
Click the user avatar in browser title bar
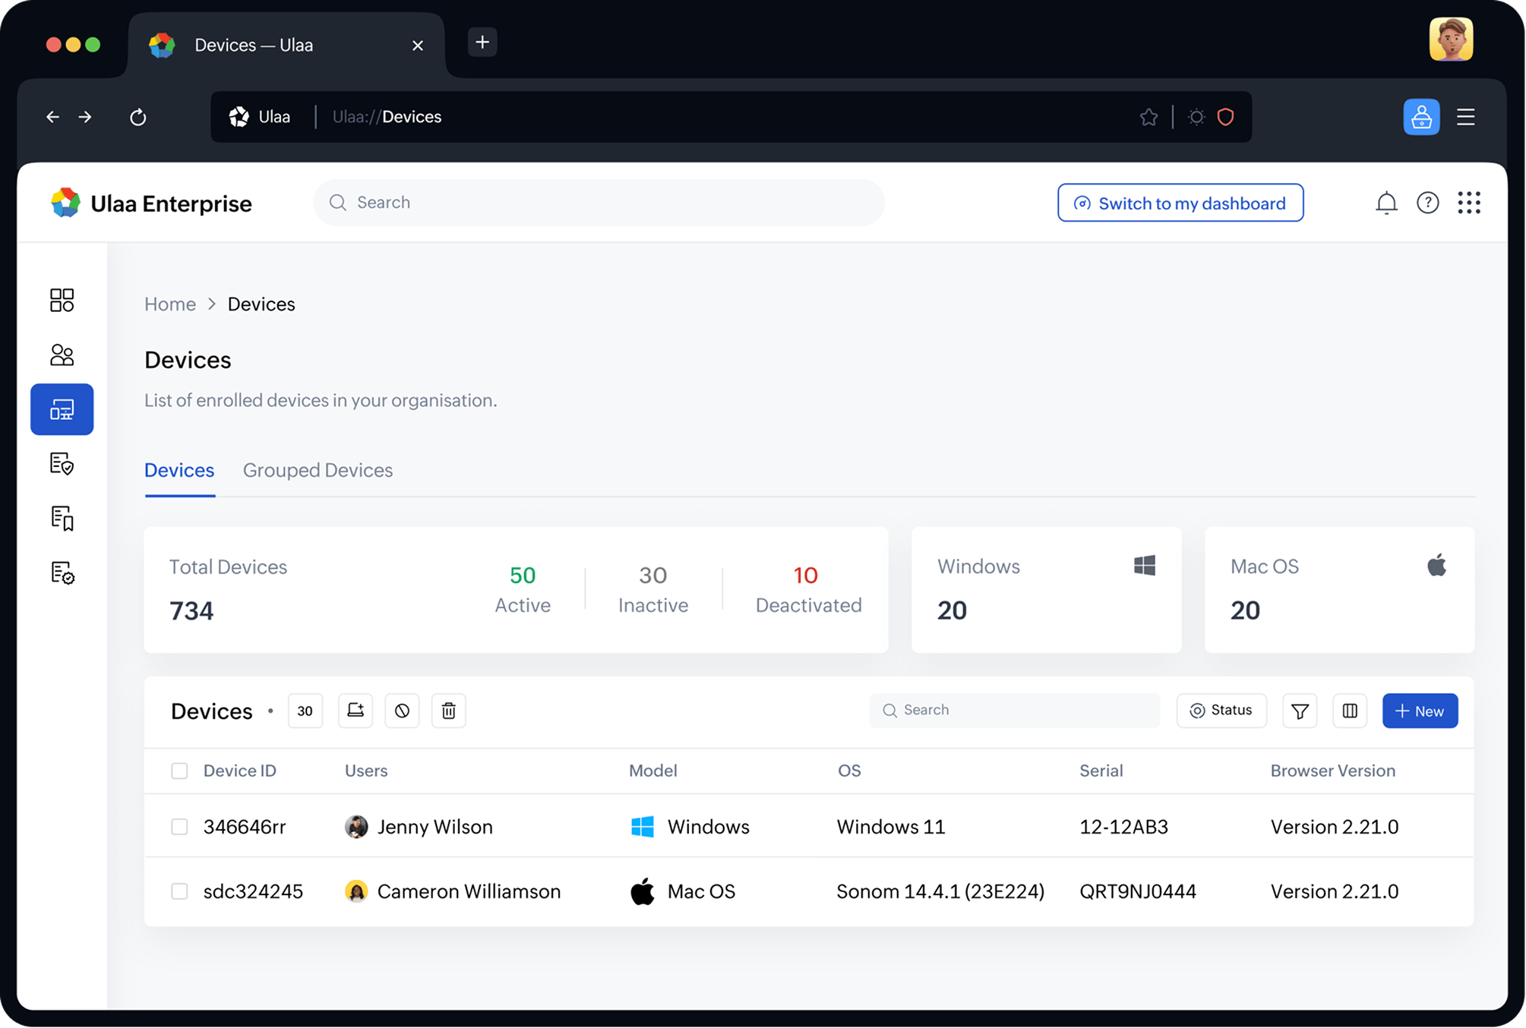pyautogui.click(x=1451, y=39)
